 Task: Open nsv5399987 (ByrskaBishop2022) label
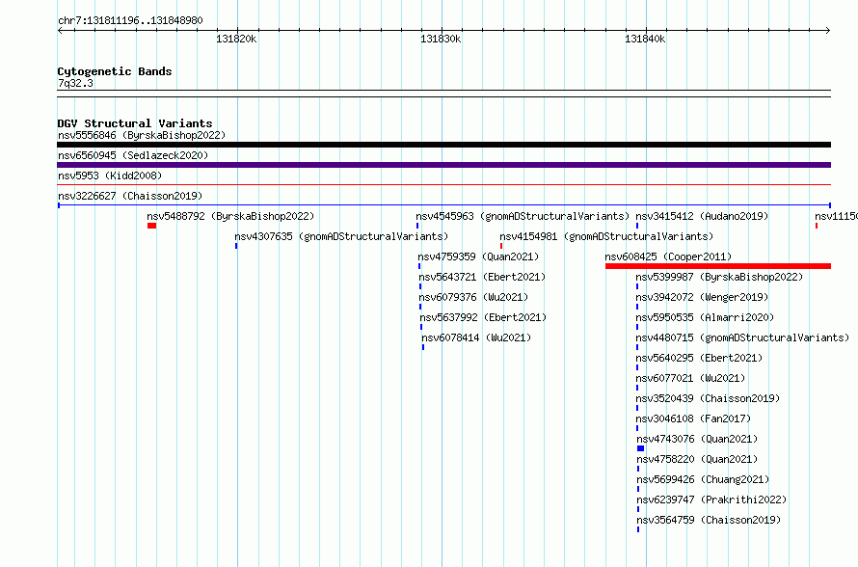(x=719, y=277)
